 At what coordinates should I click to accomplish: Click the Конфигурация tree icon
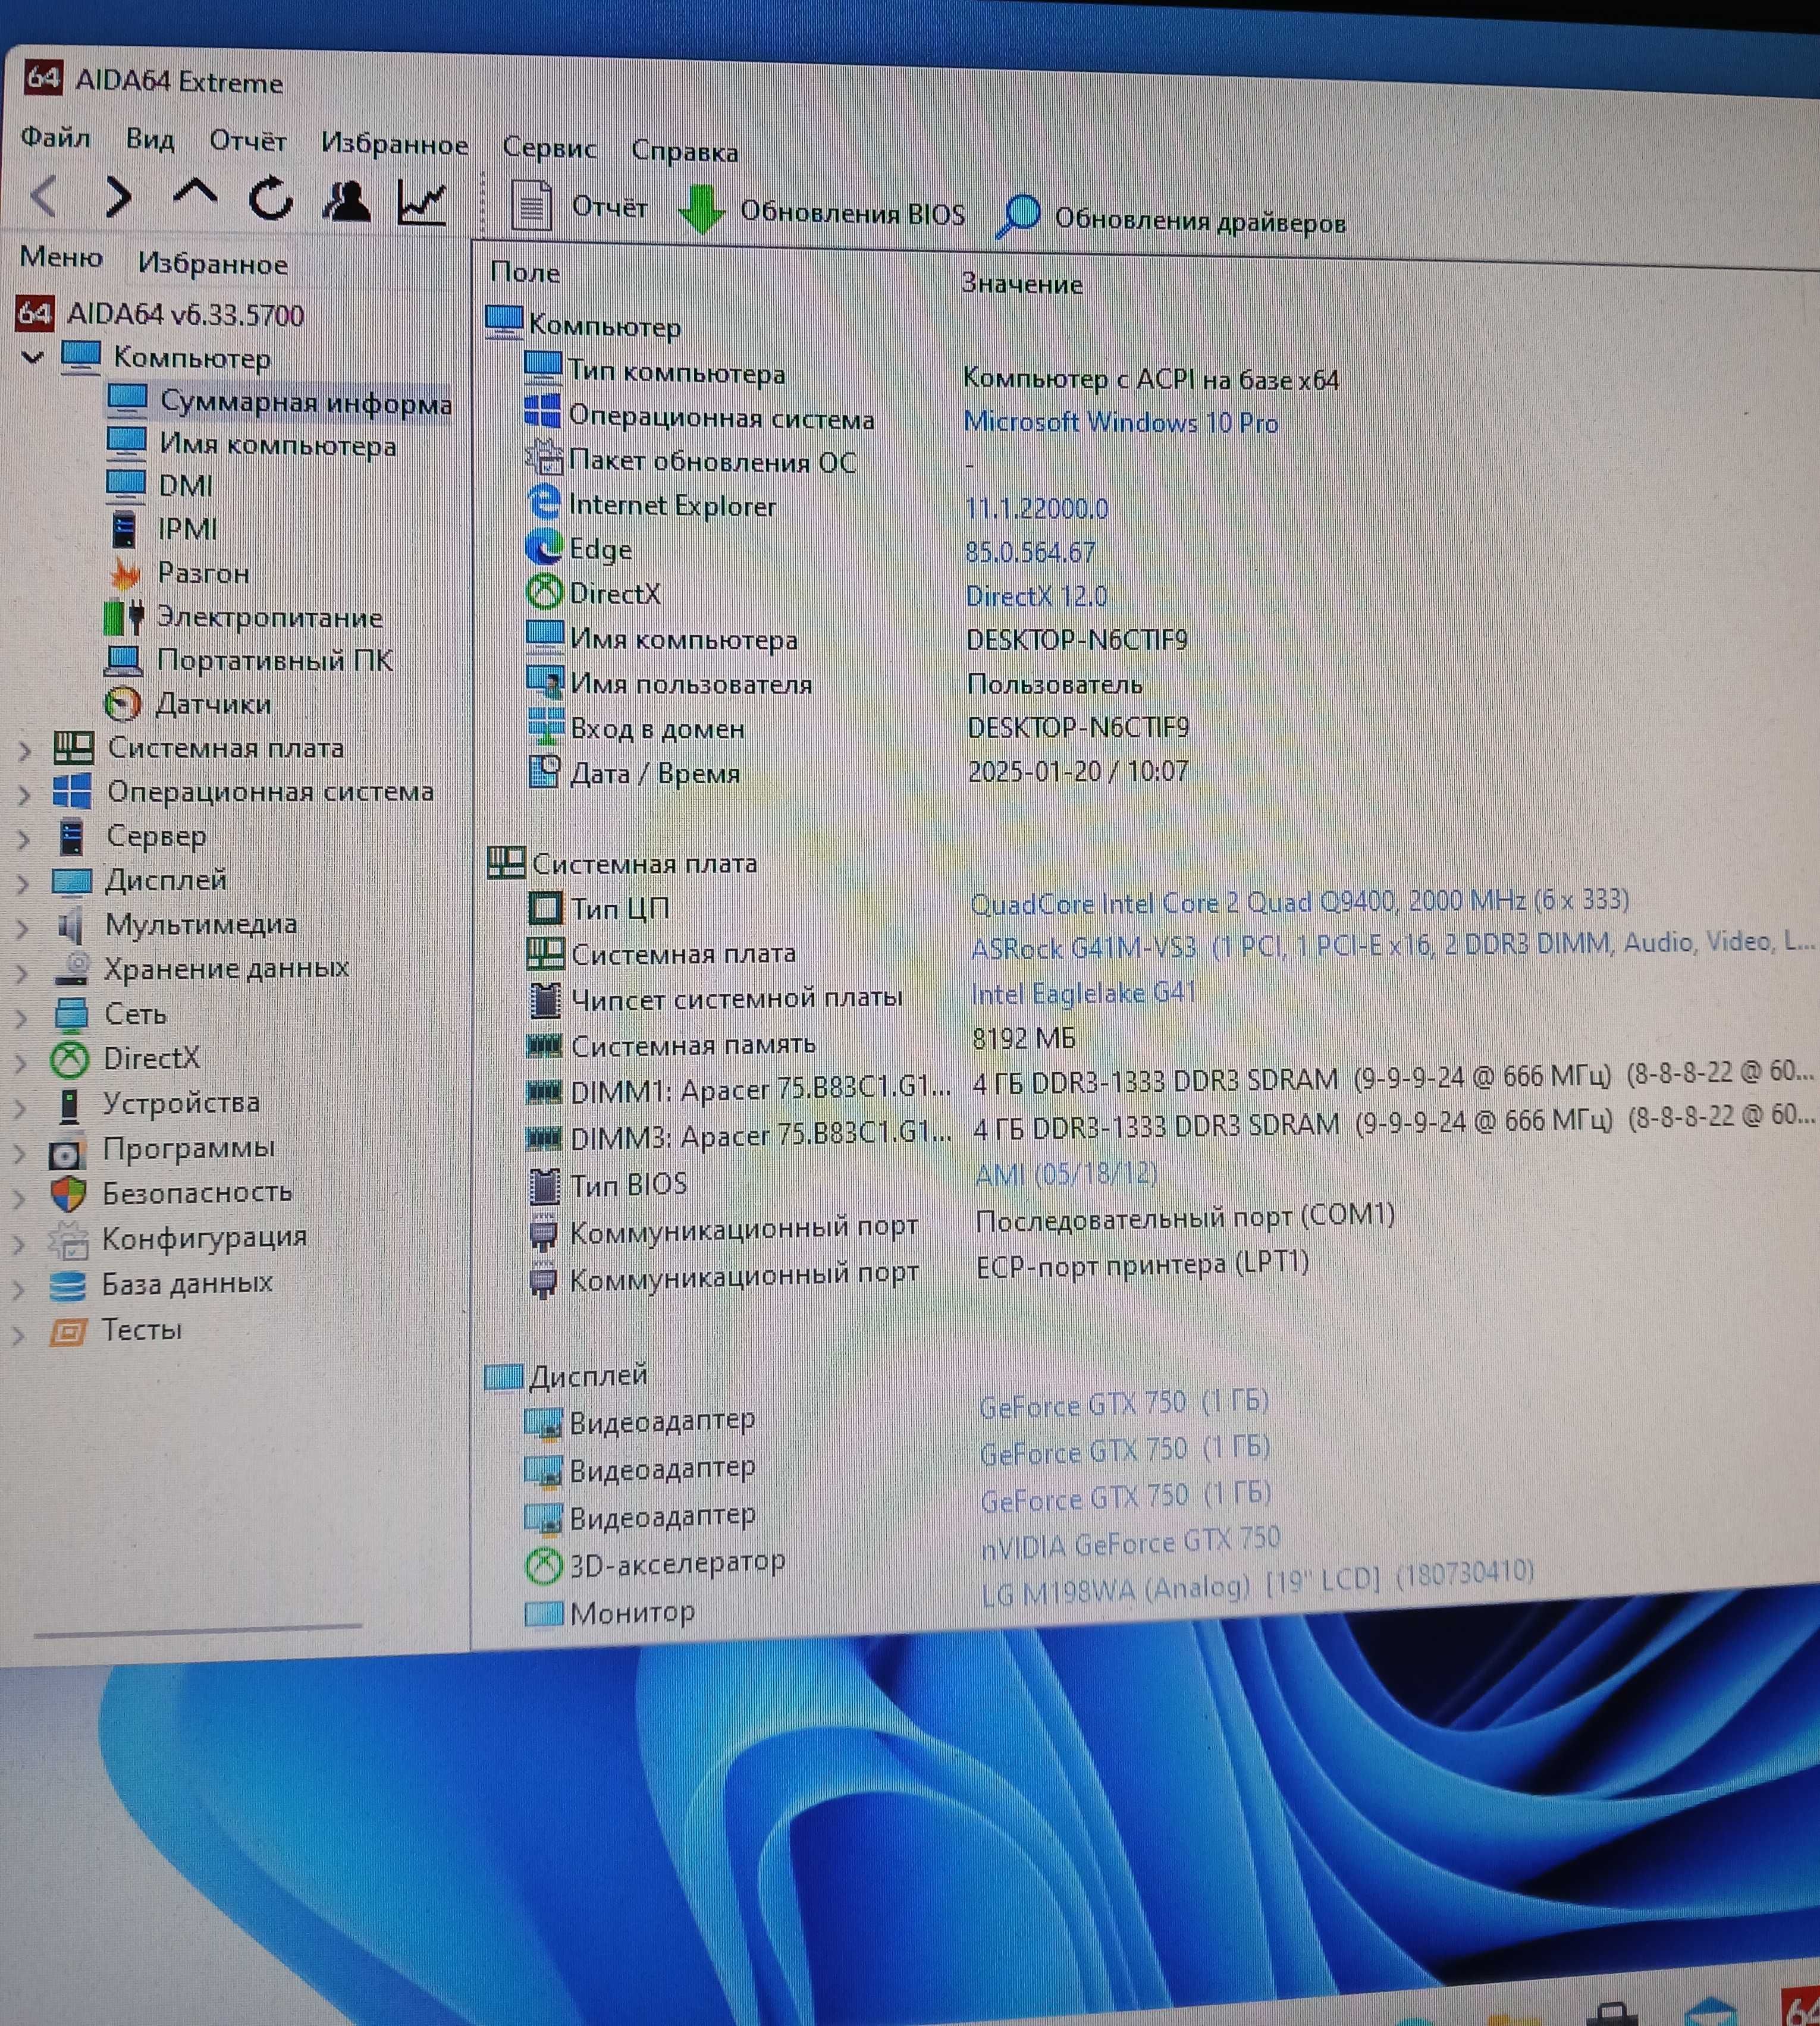[68, 1240]
